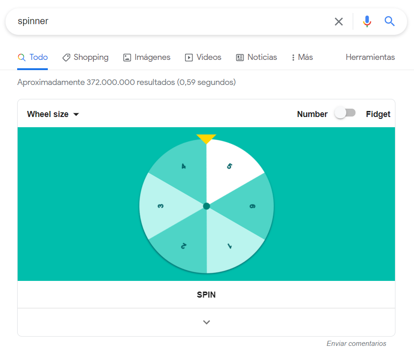Click the Noticias newspaper icon
The image size is (414, 351).
pyautogui.click(x=240, y=58)
